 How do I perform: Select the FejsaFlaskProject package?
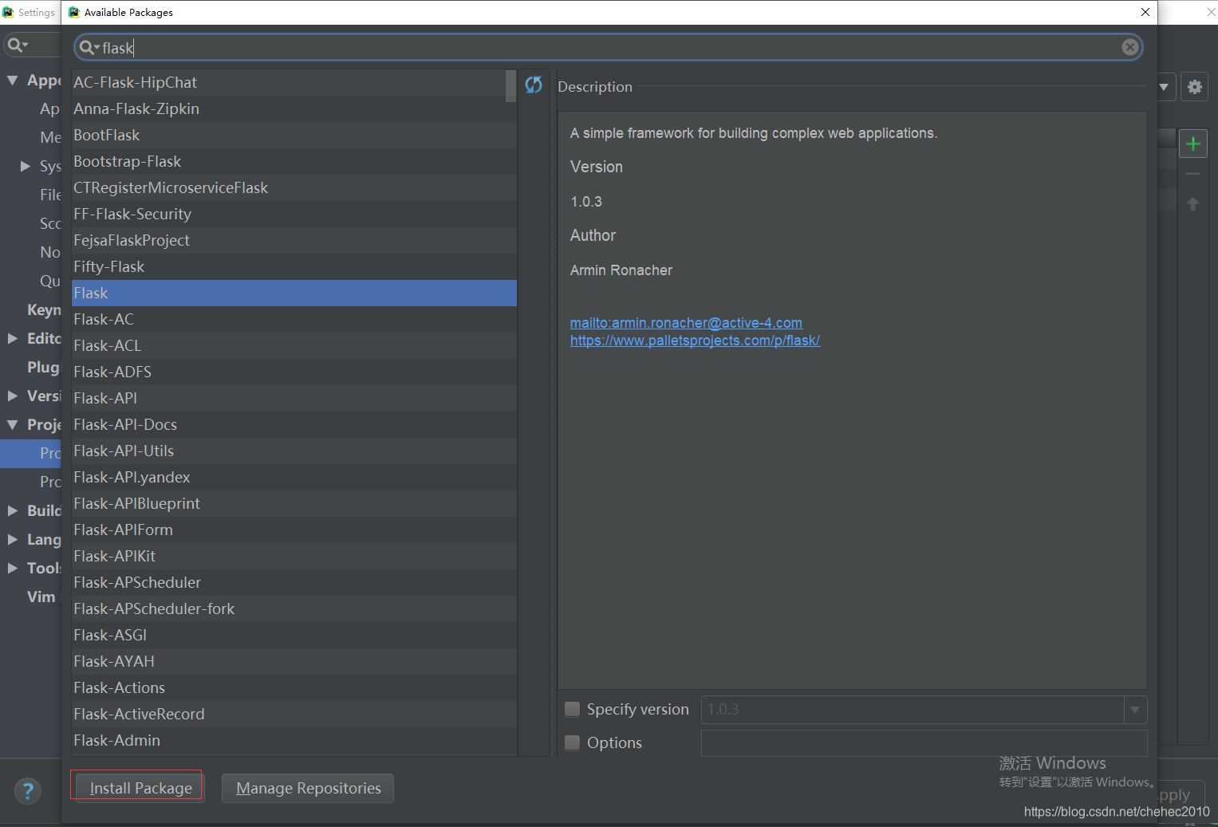(x=294, y=240)
